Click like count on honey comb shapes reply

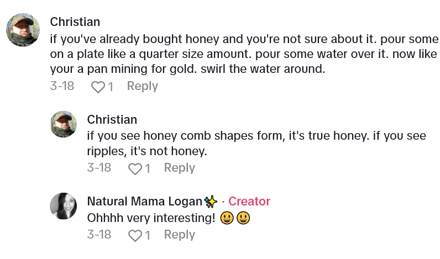[148, 168]
